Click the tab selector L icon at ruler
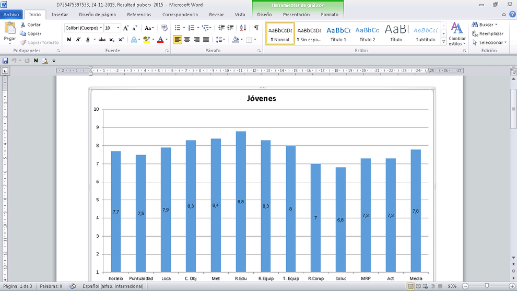 (5, 71)
